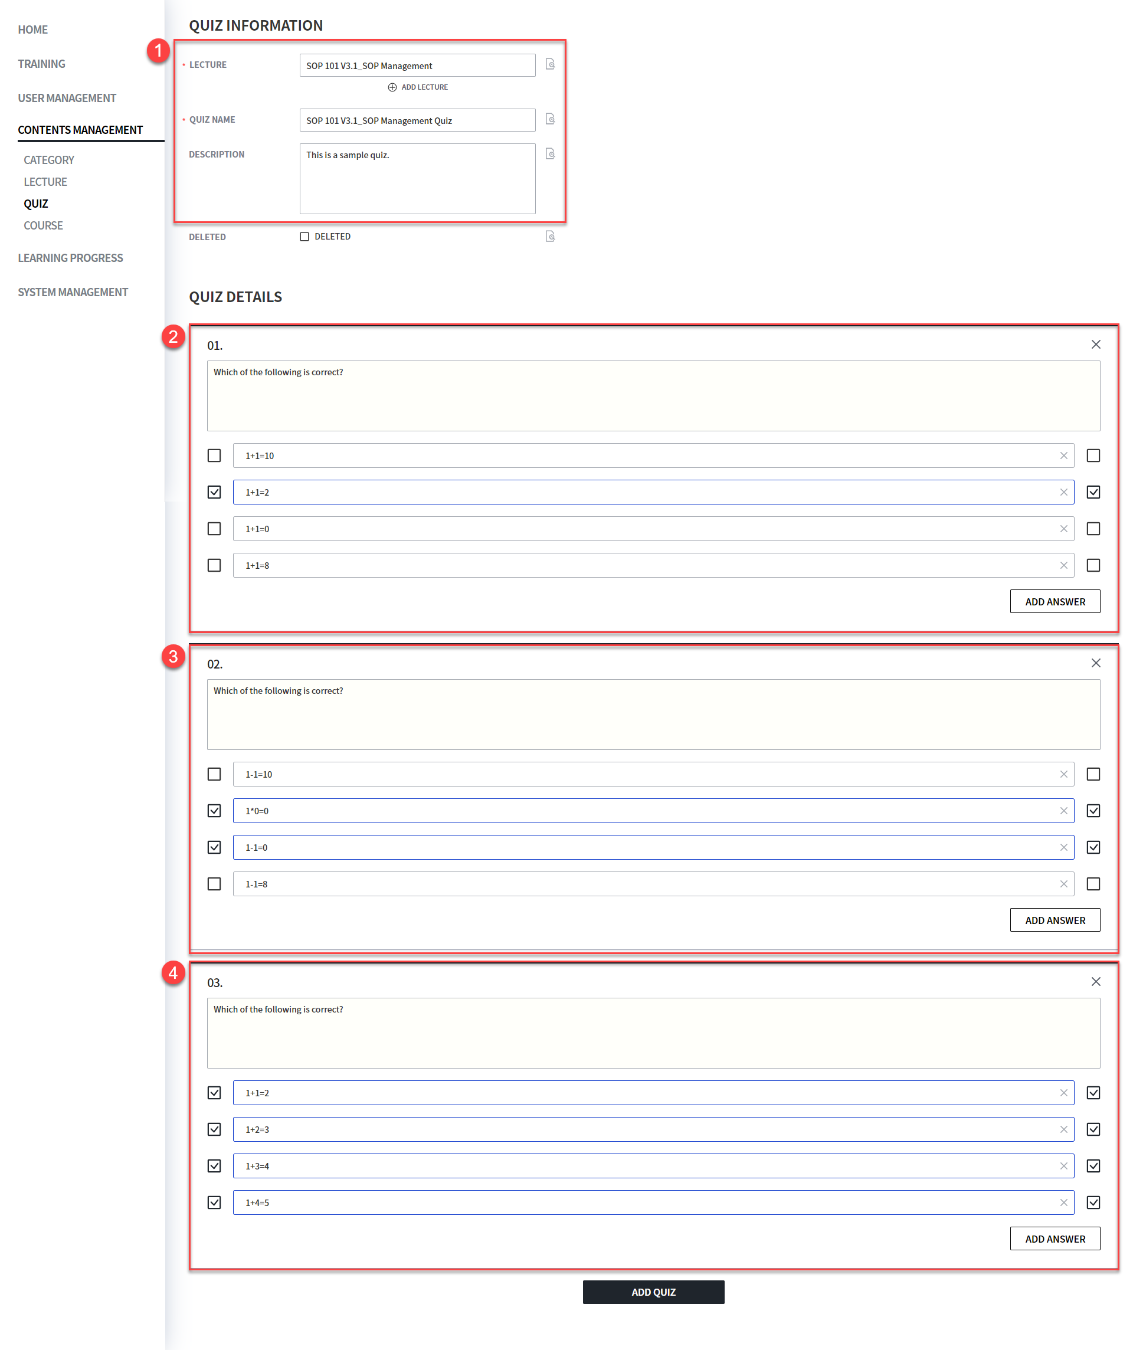Viewport: 1133px width, 1350px height.
Task: Remove question 01 with its X icon
Action: 1095,345
